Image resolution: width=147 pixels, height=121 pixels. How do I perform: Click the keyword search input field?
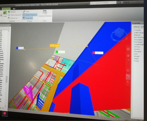(103, 3)
